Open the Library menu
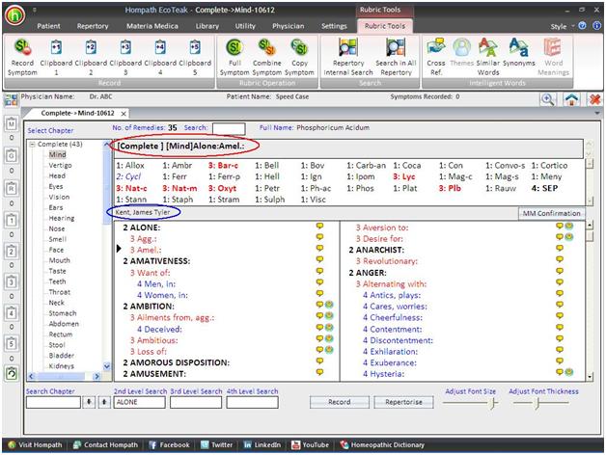606x455 pixels. pyautogui.click(x=207, y=26)
